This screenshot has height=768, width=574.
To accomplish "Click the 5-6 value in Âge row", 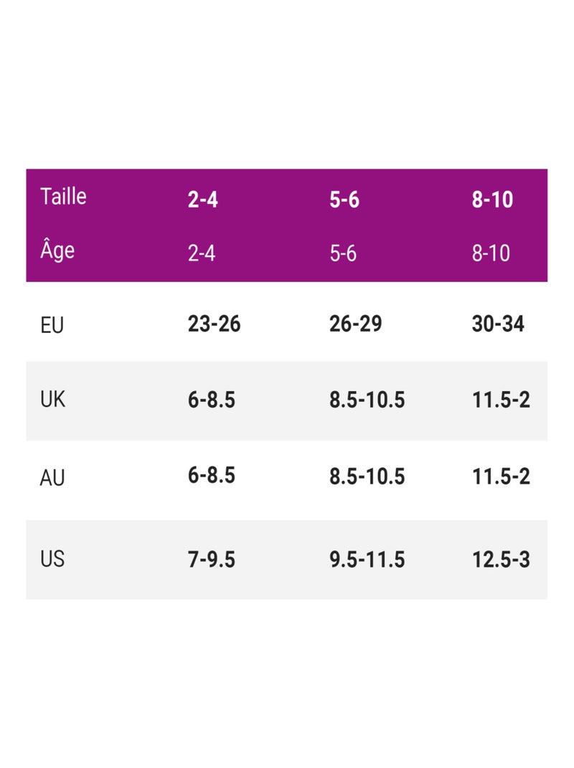I will pos(343,253).
